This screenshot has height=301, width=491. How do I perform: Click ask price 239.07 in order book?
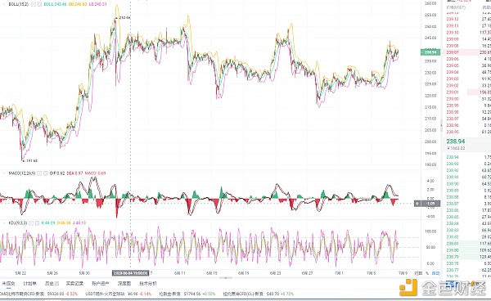coord(453,52)
